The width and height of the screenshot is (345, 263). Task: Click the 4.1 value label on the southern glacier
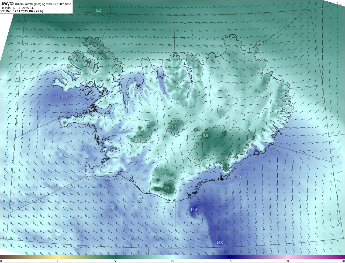point(167,188)
